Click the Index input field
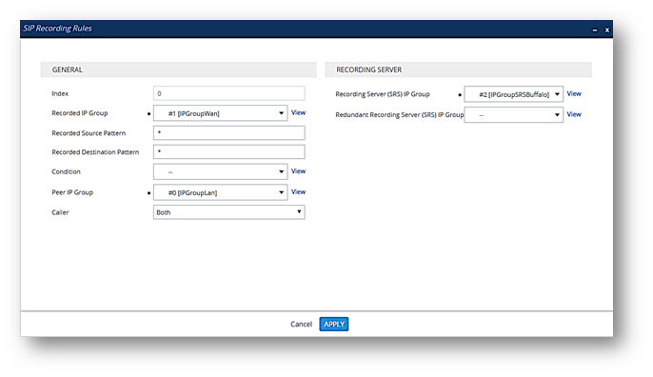 (x=229, y=93)
